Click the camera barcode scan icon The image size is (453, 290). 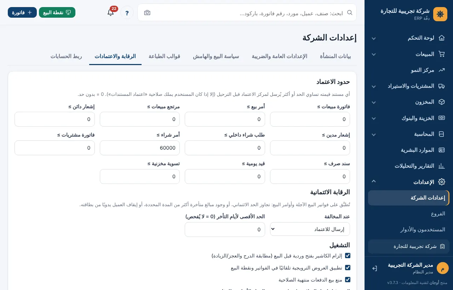pyautogui.click(x=147, y=13)
